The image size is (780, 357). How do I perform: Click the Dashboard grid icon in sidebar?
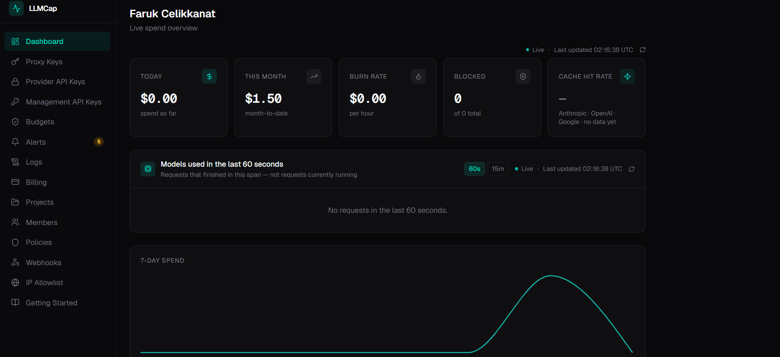click(x=15, y=41)
